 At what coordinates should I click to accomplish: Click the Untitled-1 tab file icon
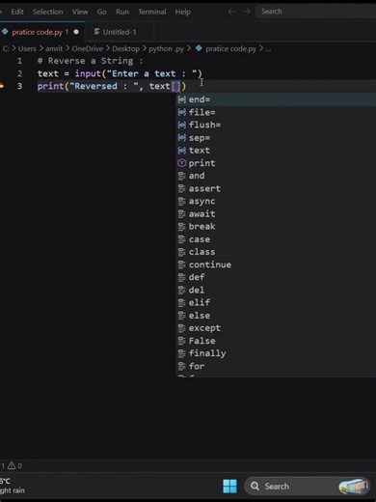click(96, 32)
